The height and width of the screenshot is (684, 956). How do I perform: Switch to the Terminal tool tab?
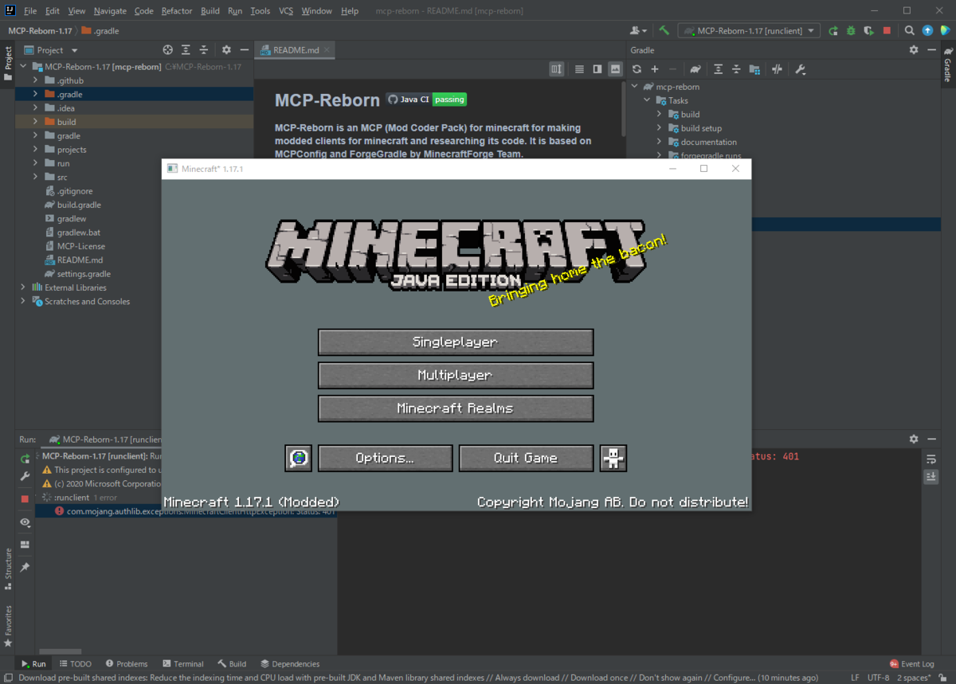pos(182,663)
